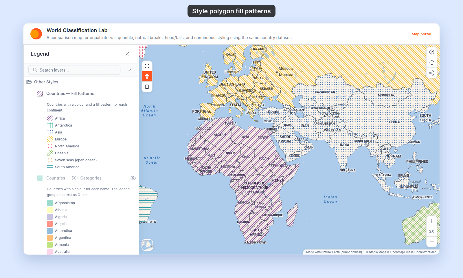Click the Oceania crosshatch pattern swatch
This screenshot has width=463, height=278.
pyautogui.click(x=50, y=153)
